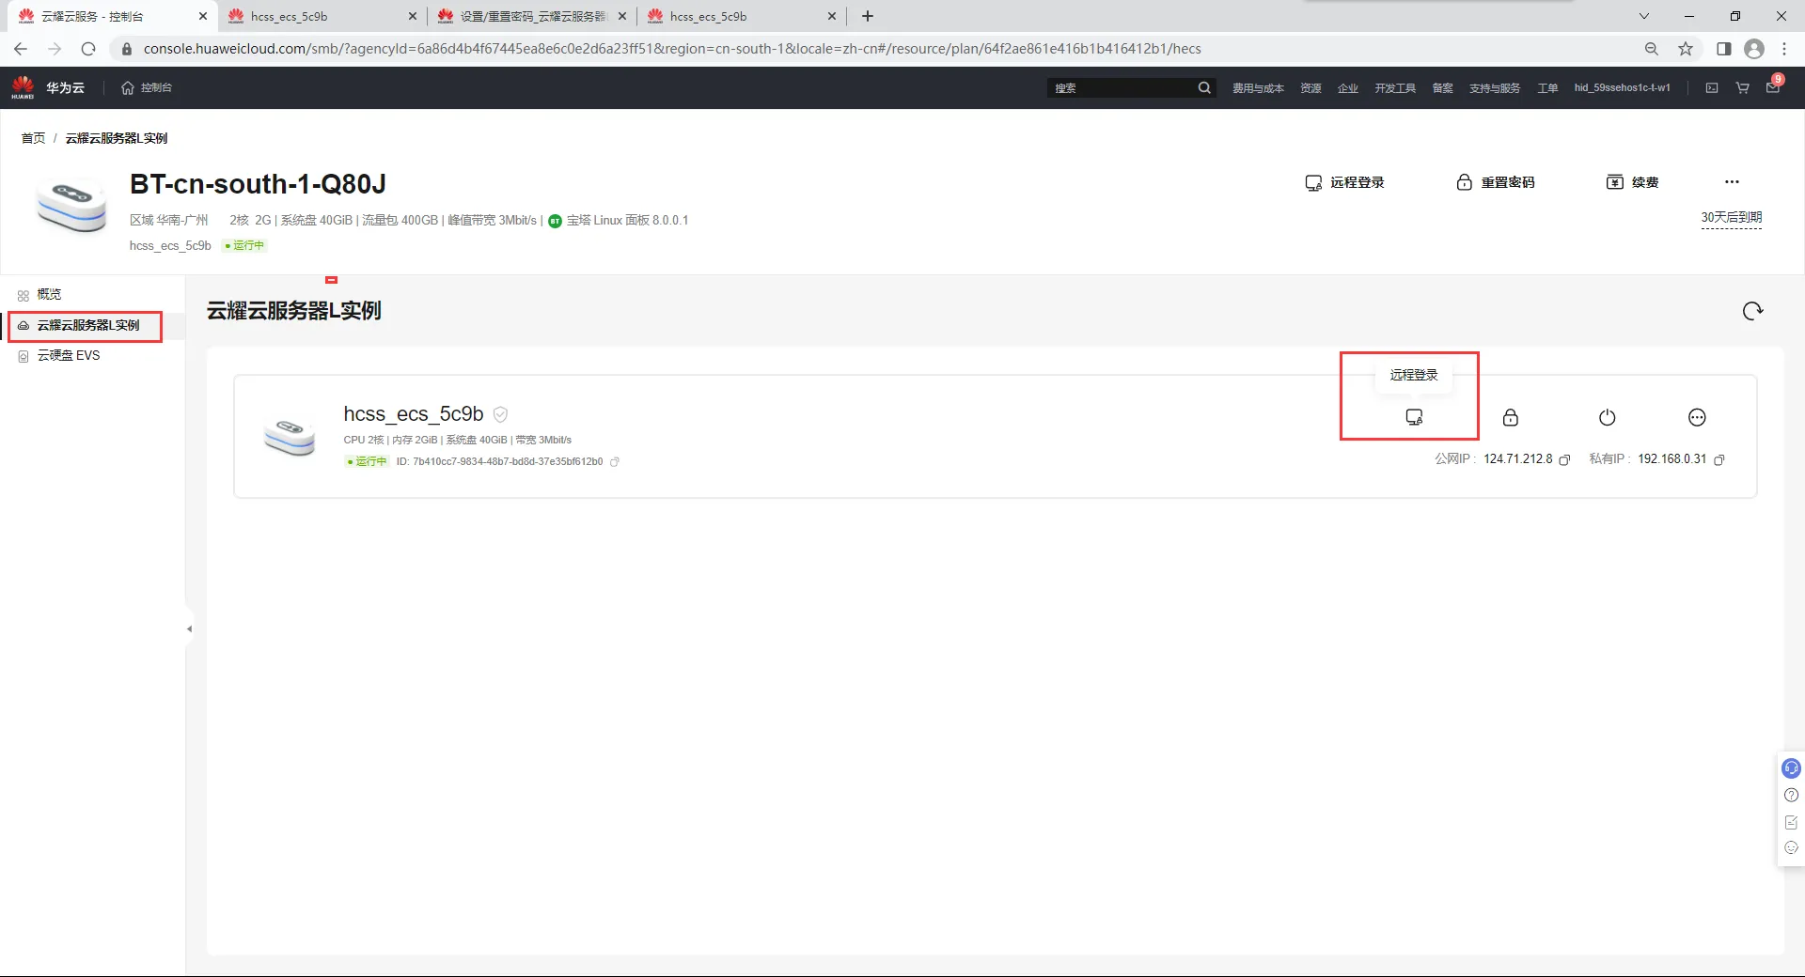The image size is (1805, 977).
Task: Click the instance thumbnail on the hcss_ecs_5c9b card
Action: 290,437
